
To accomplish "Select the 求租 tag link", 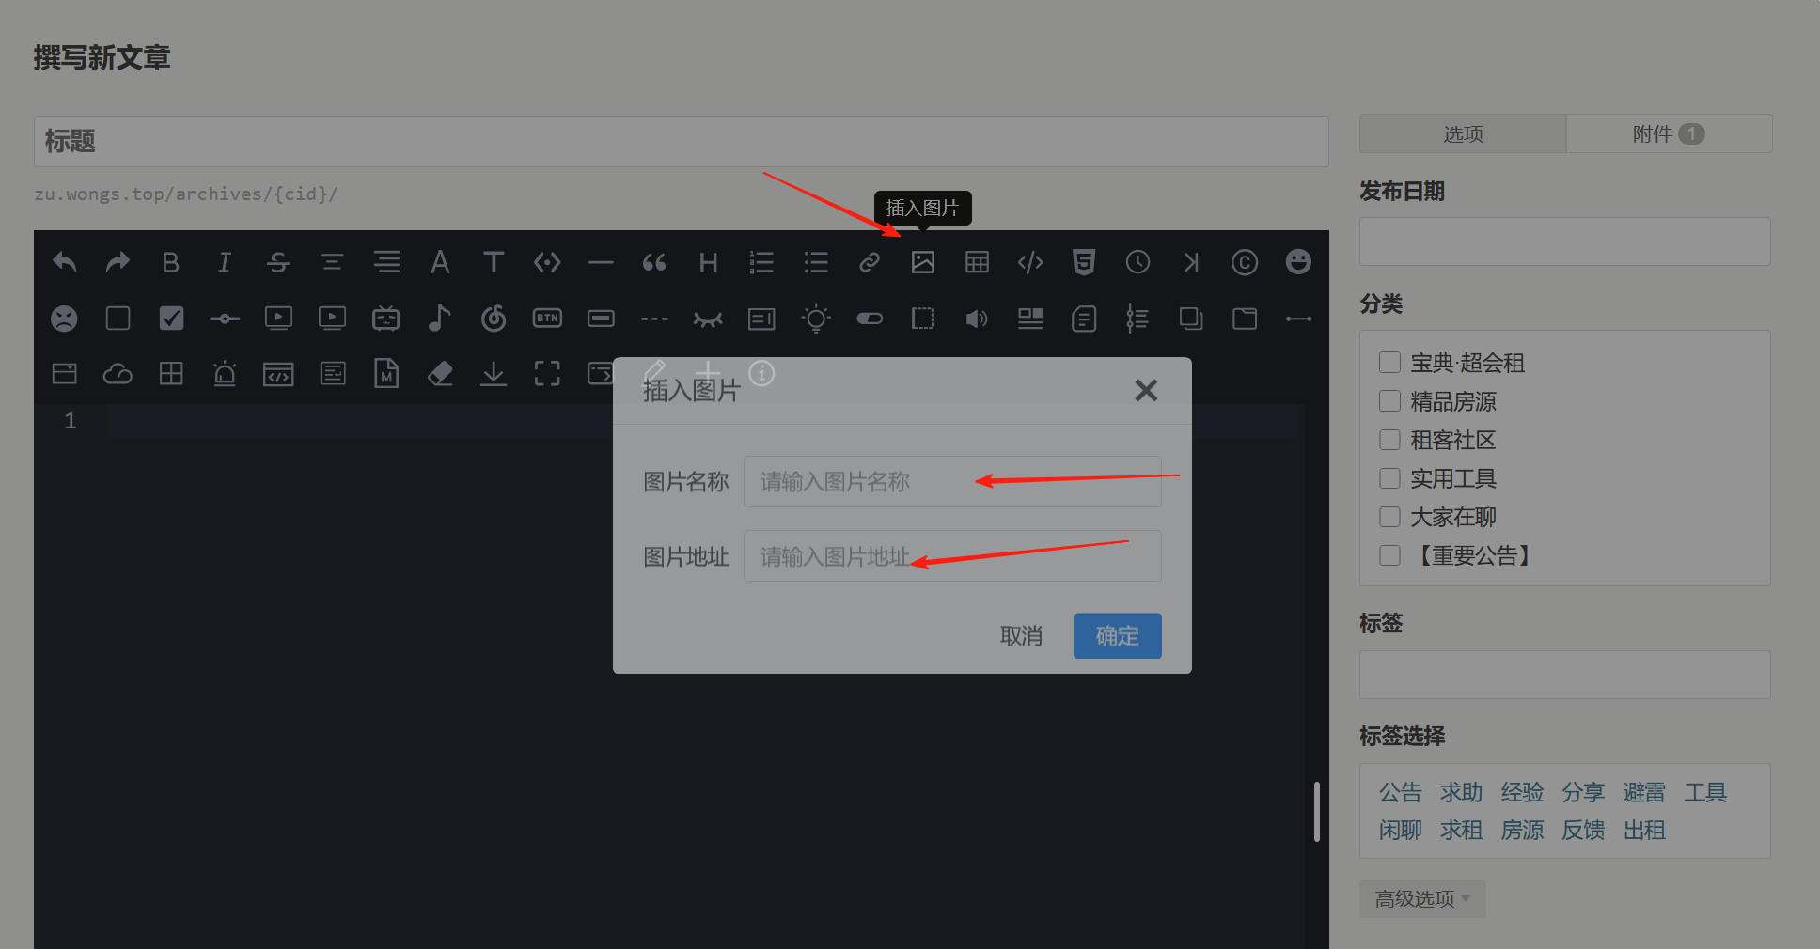I will point(1461,831).
